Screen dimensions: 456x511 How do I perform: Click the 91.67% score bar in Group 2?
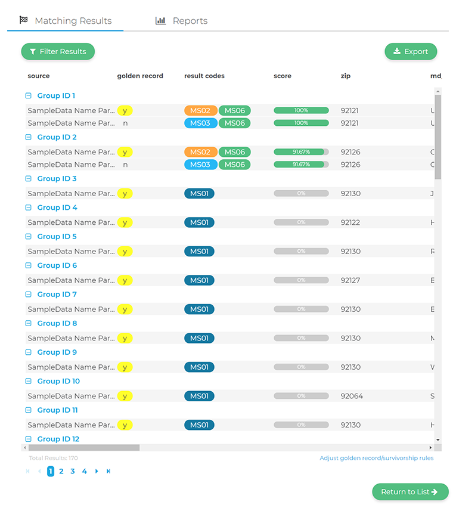301,152
